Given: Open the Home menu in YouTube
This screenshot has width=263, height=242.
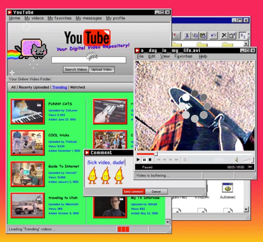Looking at the screenshot, I should click(x=14, y=18).
